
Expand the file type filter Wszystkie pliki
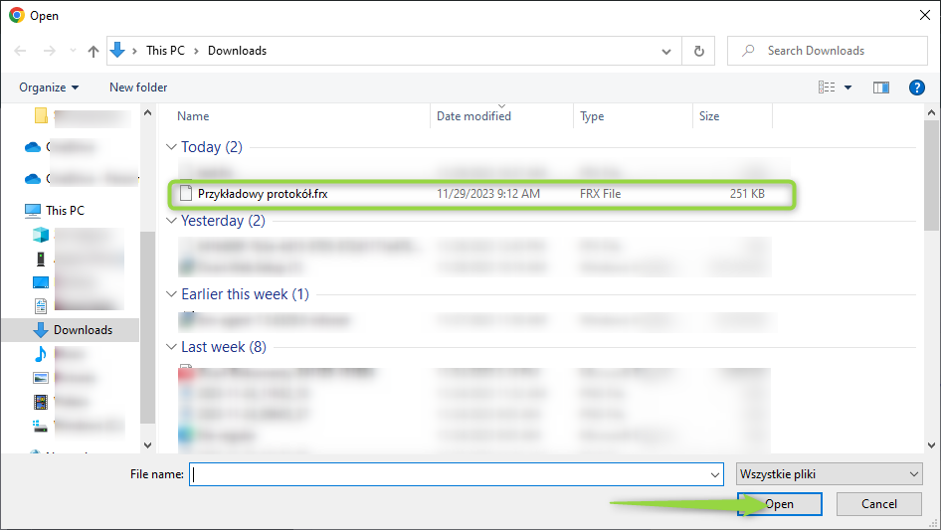[830, 474]
